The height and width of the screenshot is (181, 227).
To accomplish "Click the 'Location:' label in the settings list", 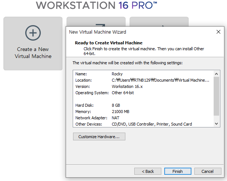I will (x=83, y=80).
